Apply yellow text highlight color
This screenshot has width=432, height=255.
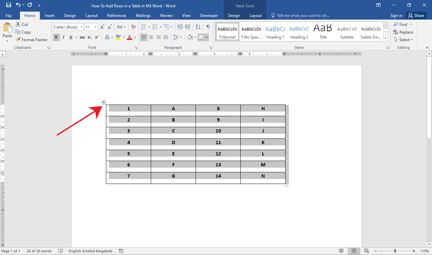coord(118,37)
